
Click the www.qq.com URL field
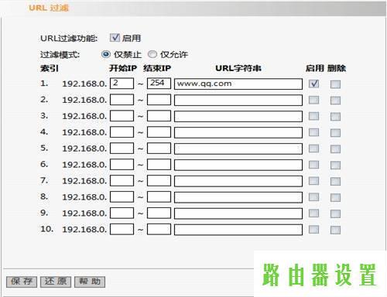tap(238, 84)
